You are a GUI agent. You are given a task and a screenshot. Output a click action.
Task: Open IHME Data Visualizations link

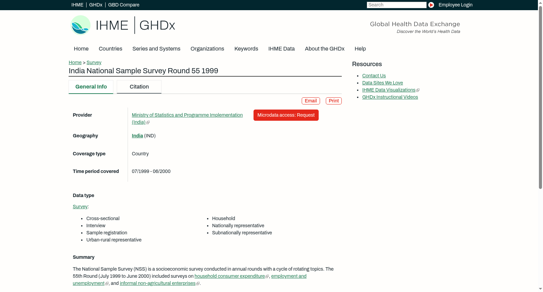[x=389, y=90]
